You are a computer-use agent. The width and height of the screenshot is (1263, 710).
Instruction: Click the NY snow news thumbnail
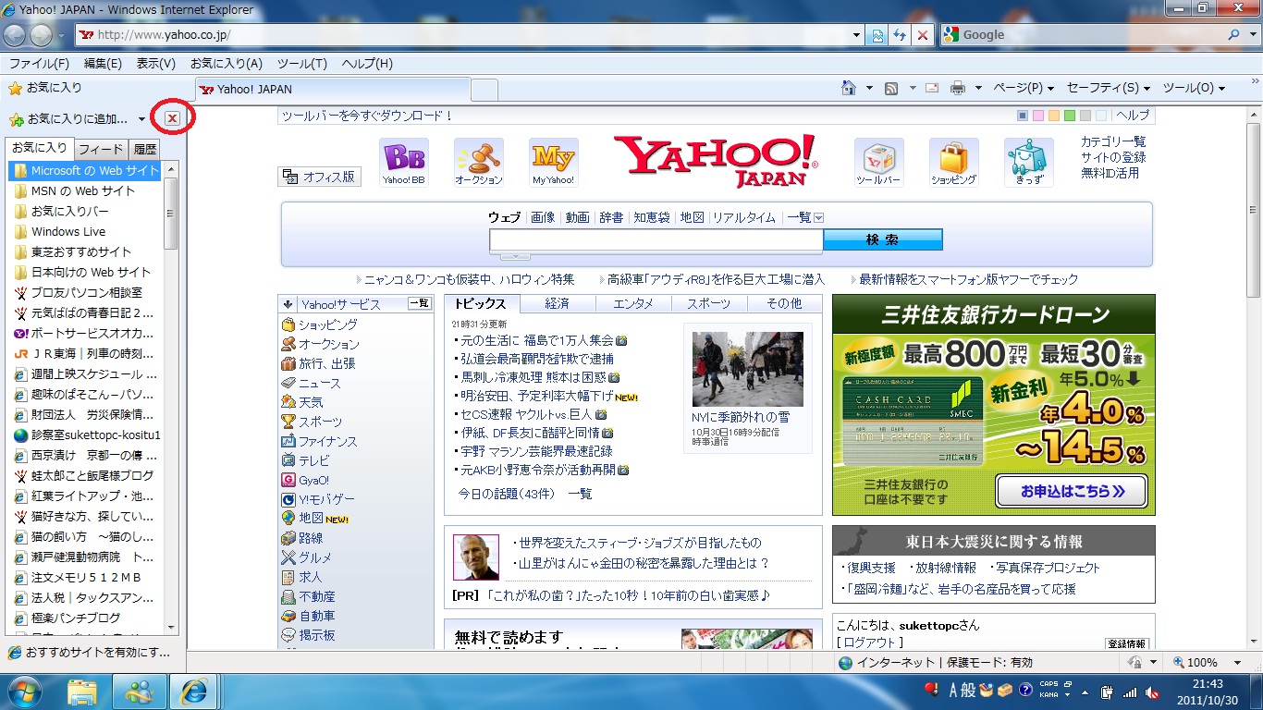747,369
